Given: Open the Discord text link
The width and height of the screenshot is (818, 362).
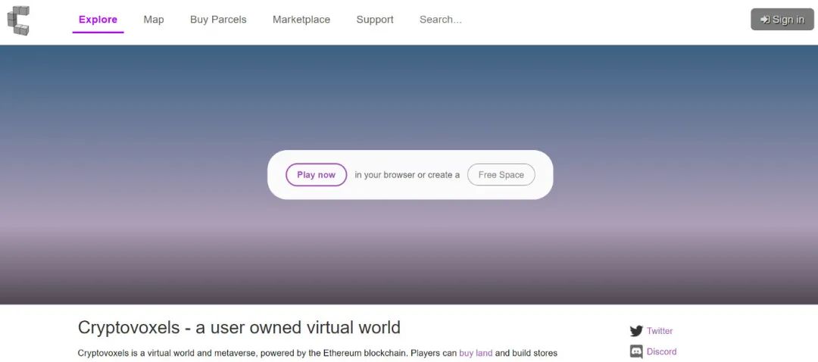Looking at the screenshot, I should coord(661,351).
